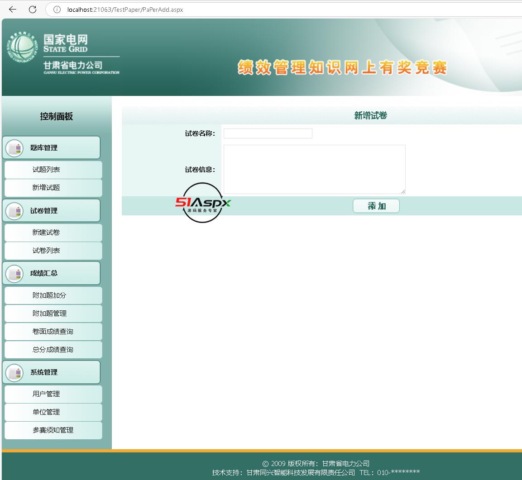Screen dimensions: 522x480
Task: Click the 题库管理 section icon
Action: tap(14, 148)
